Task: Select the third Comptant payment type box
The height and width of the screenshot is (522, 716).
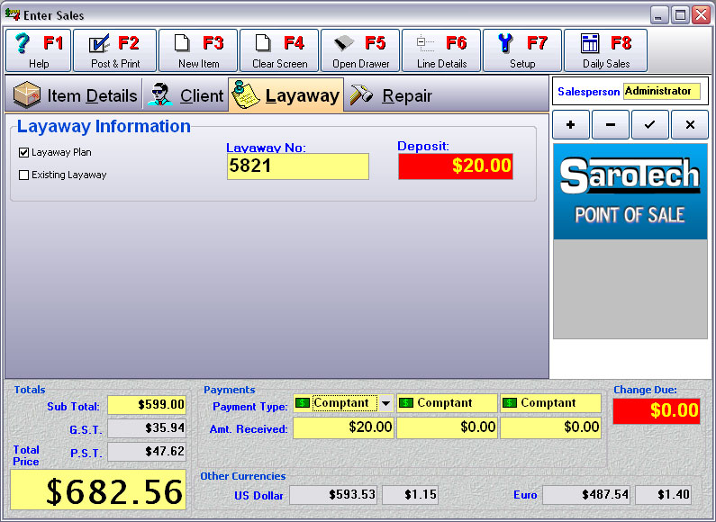Action: pyautogui.click(x=550, y=403)
